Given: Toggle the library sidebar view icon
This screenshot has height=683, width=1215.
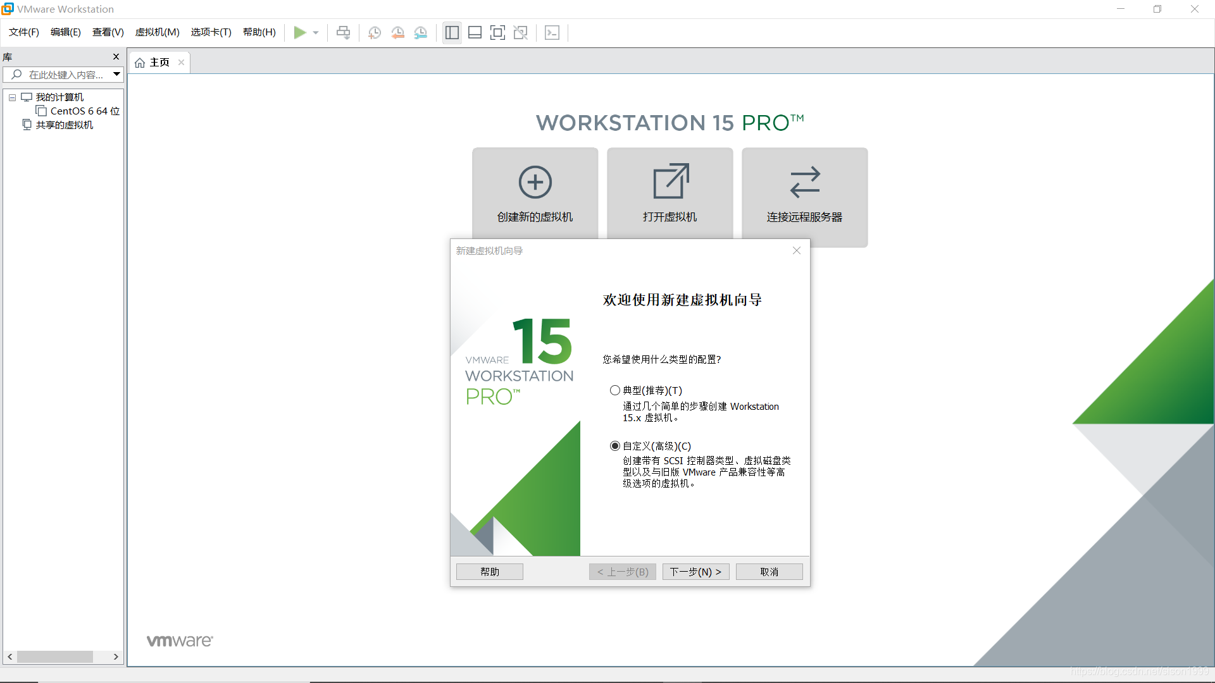Looking at the screenshot, I should [452, 32].
